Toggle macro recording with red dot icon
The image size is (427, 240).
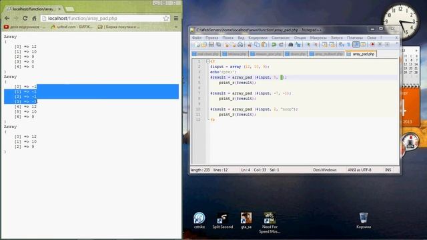(372, 45)
